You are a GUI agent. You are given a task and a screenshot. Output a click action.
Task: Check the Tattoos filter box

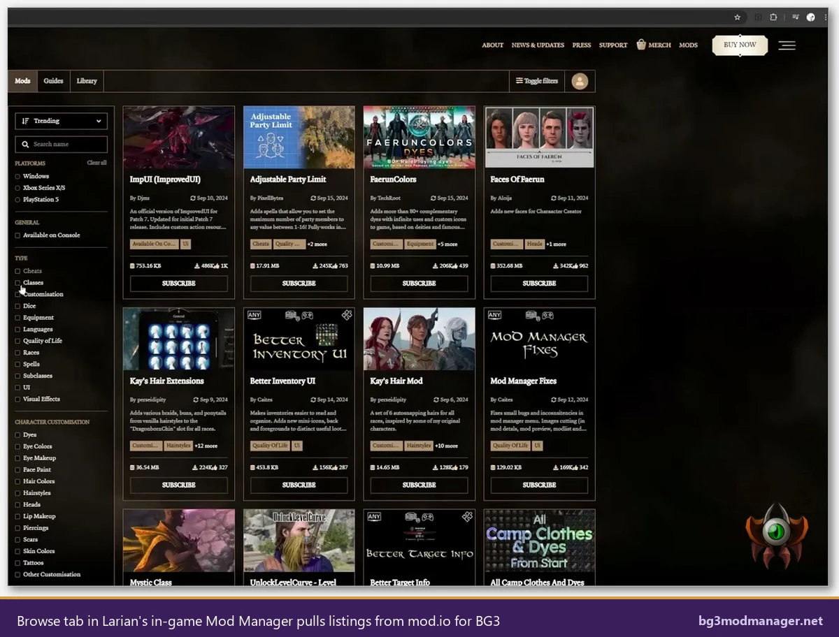tap(18, 563)
